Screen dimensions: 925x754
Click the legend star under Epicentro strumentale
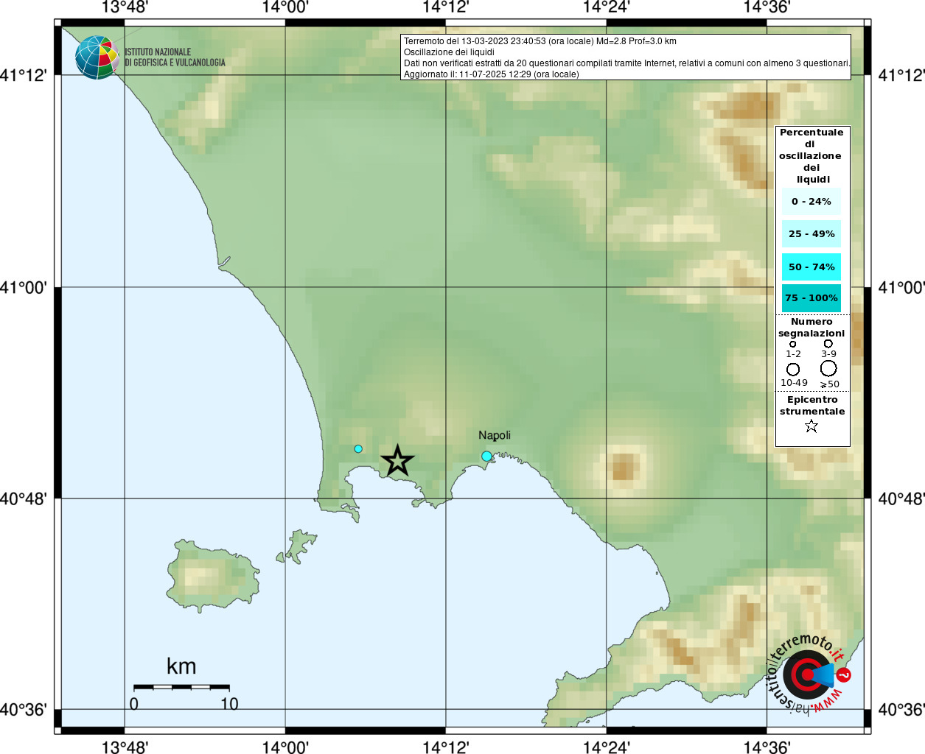[x=811, y=426]
